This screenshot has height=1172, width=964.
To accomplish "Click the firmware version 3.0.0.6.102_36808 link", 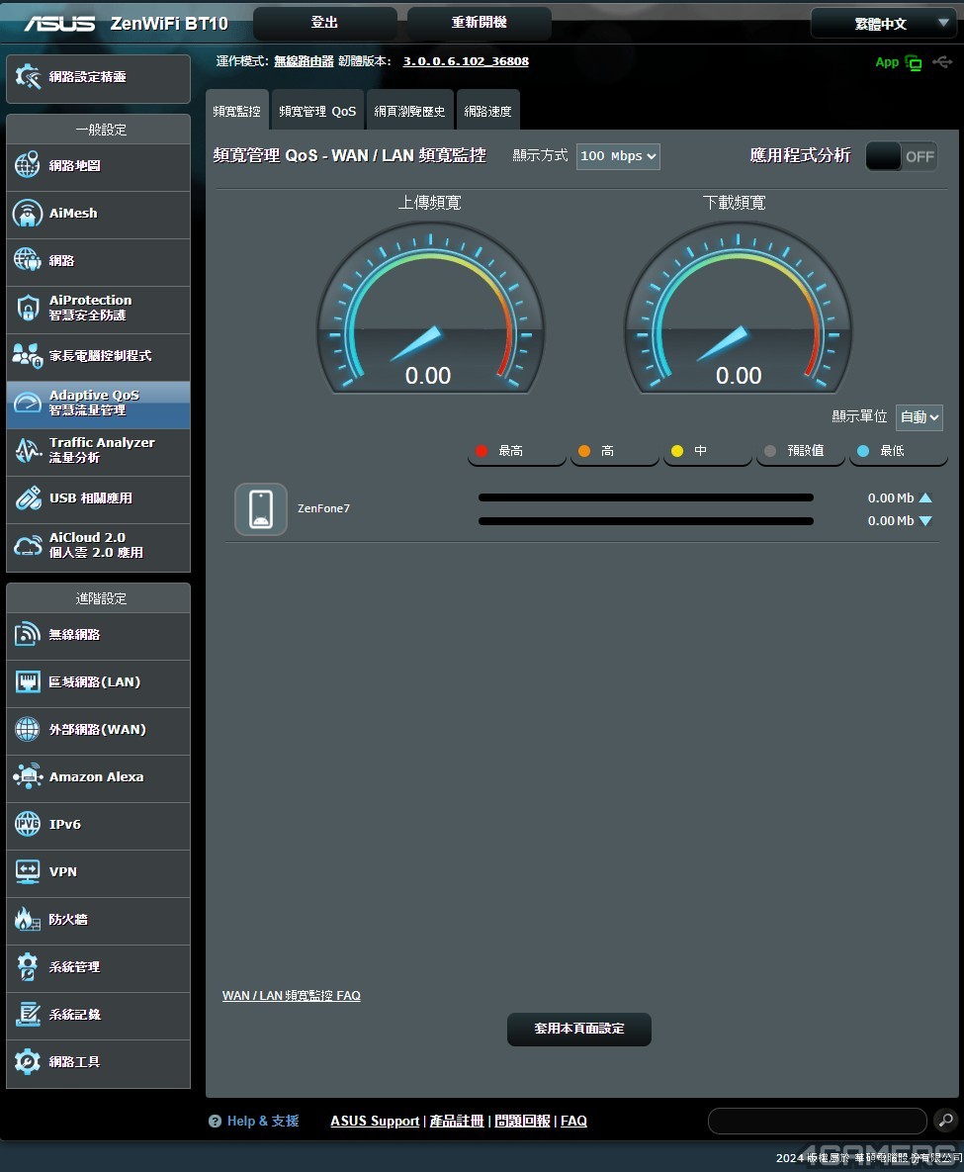I will click(466, 61).
